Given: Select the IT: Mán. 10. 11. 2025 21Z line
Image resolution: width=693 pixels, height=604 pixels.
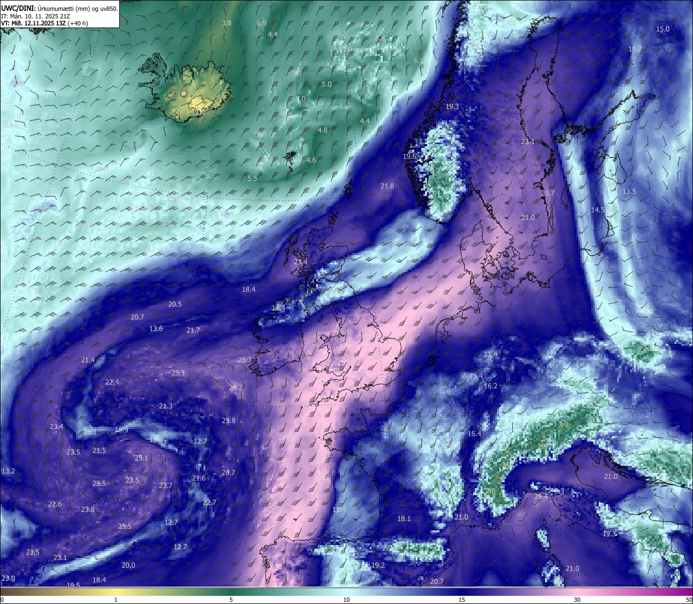Looking at the screenshot, I should tap(36, 16).
